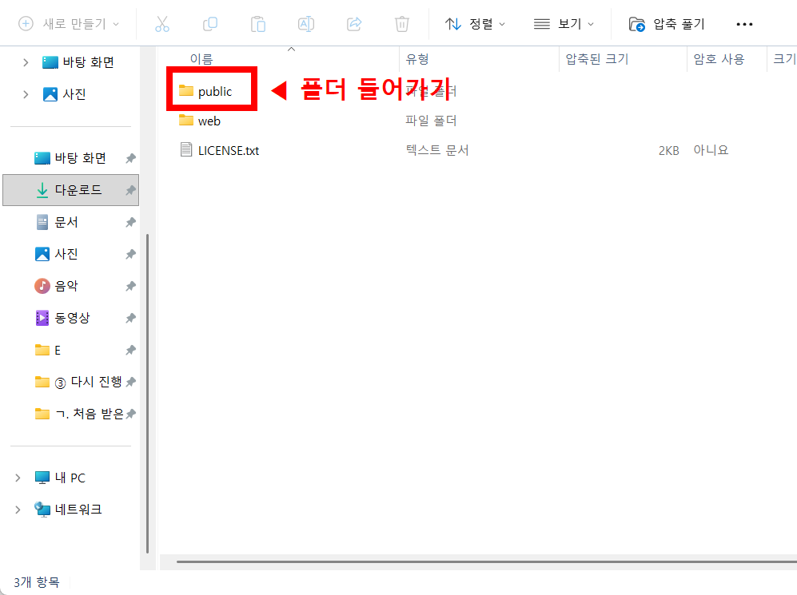Sort by the 크기 column header
The width and height of the screenshot is (797, 595).
[x=784, y=59]
